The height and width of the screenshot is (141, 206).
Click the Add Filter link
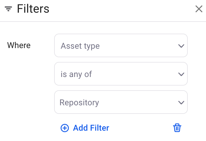[91, 128]
